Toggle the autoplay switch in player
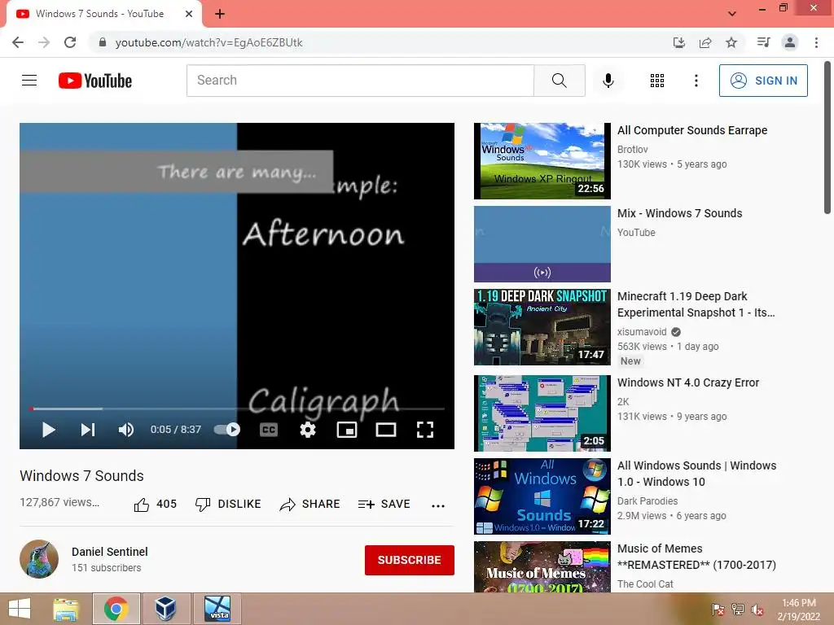This screenshot has width=834, height=625. coord(227,430)
